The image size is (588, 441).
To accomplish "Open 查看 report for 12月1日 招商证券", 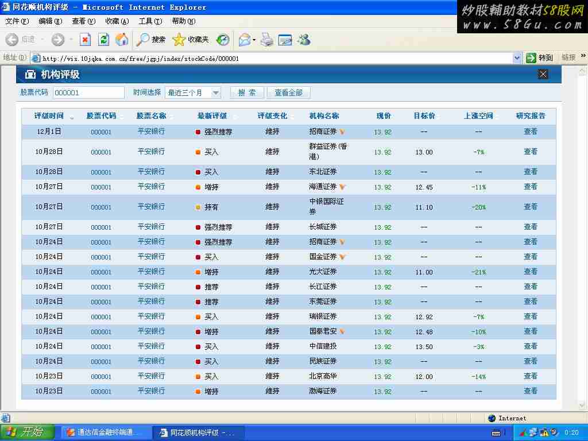I will [x=530, y=131].
